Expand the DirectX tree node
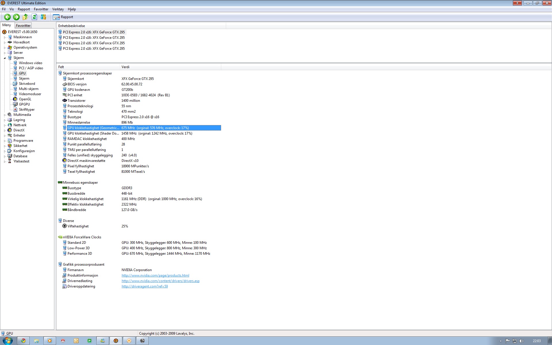The image size is (552, 345). pos(5,130)
